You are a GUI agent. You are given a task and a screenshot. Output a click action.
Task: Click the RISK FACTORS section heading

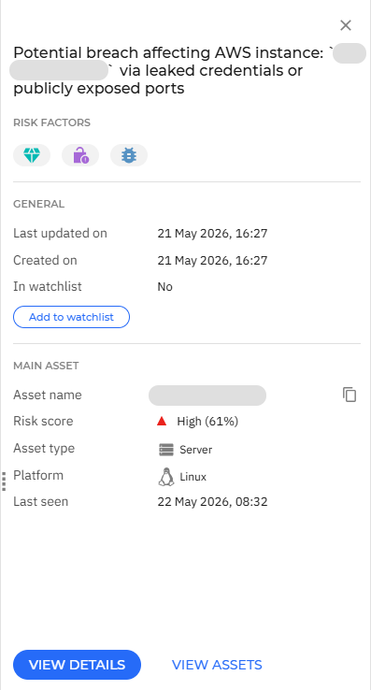click(52, 122)
